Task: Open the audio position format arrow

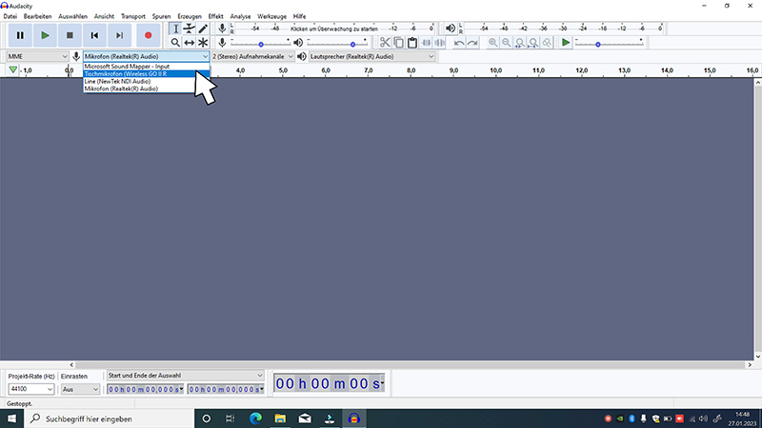Action: pos(383,383)
